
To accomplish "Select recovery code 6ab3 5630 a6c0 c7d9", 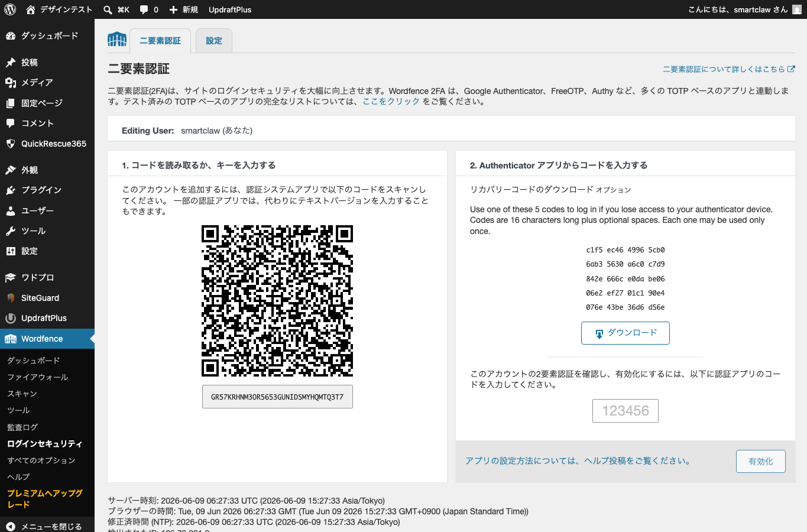I will (x=625, y=264).
